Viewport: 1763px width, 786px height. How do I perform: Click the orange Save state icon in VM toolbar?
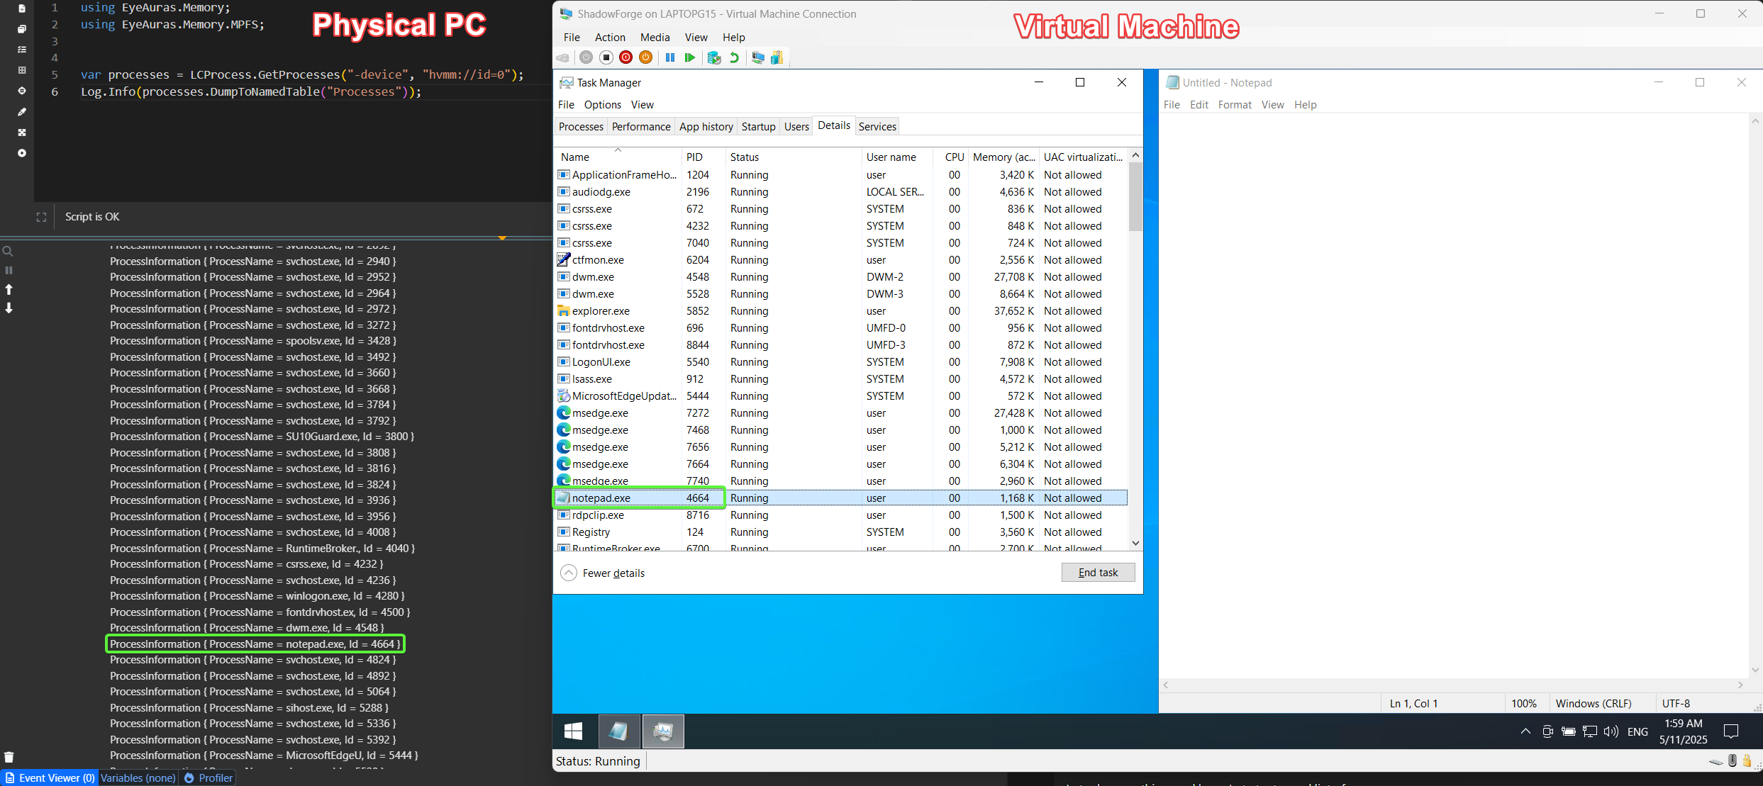[x=645, y=57]
